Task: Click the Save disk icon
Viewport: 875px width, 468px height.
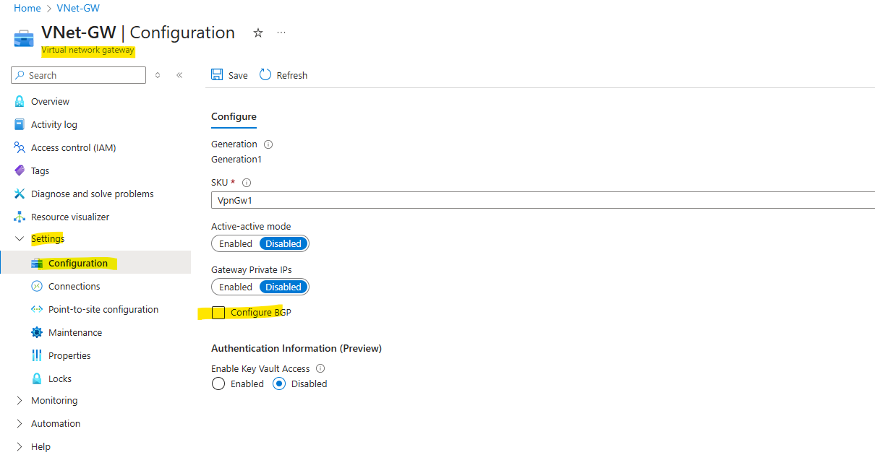Action: 217,75
